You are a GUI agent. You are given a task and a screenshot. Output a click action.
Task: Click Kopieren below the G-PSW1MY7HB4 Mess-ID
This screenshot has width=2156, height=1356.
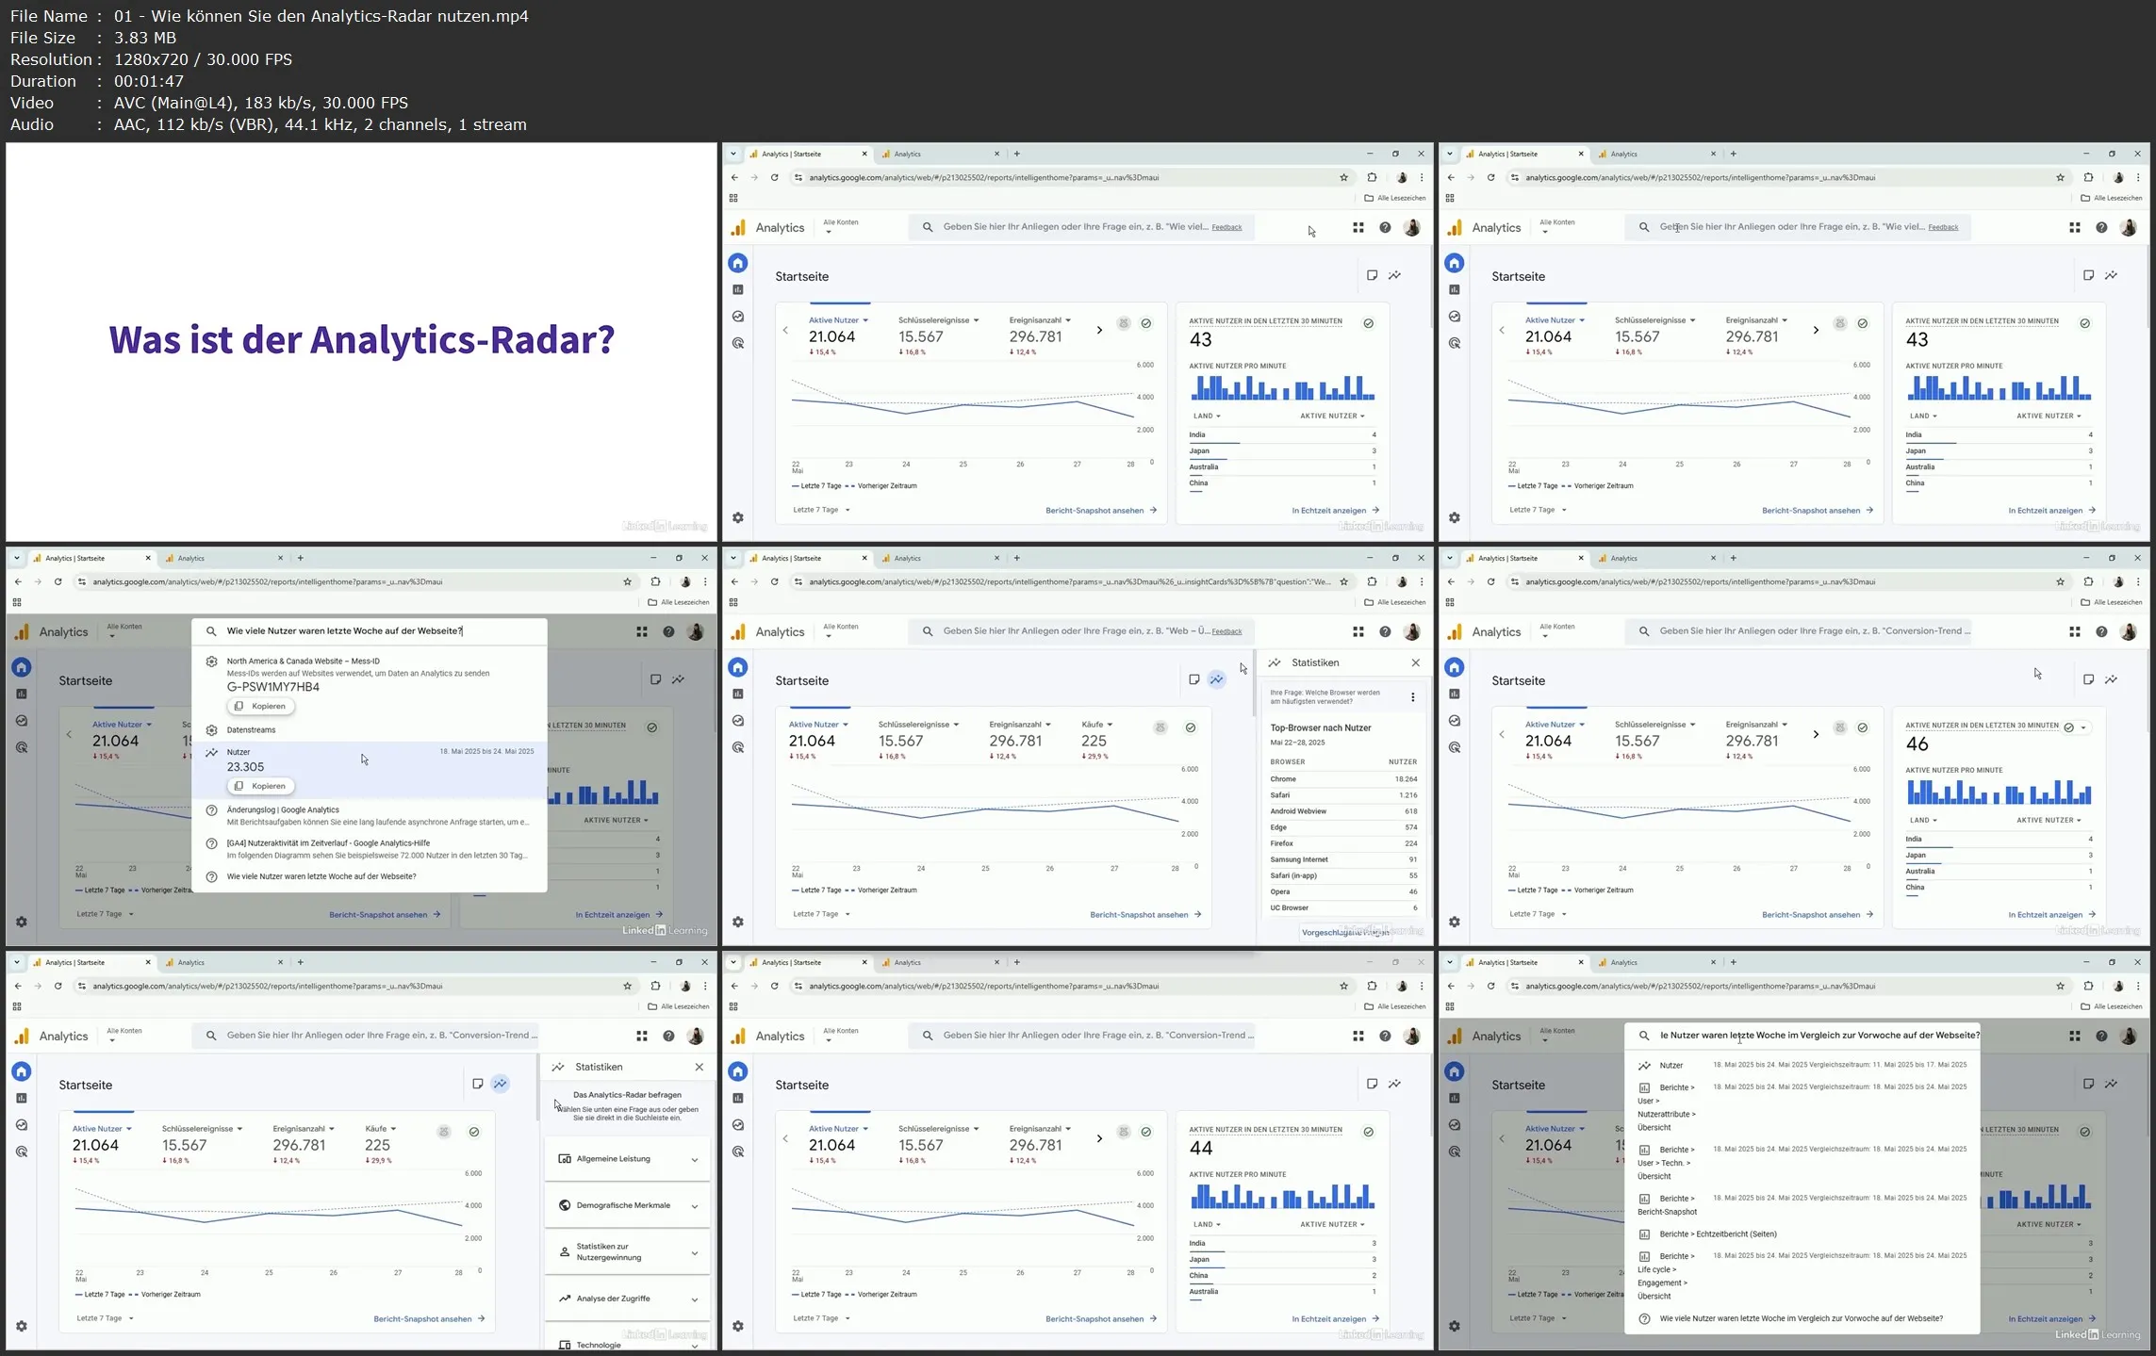[260, 706]
